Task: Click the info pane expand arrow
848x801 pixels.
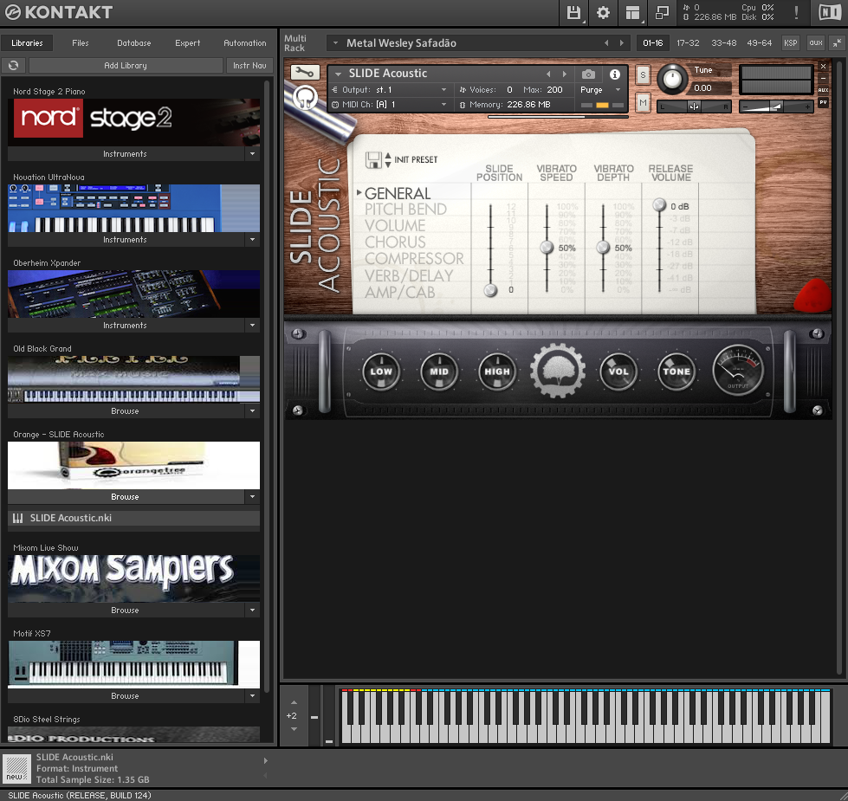Action: click(265, 760)
